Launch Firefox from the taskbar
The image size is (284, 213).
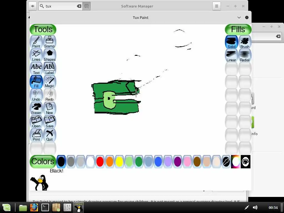tap(34, 208)
